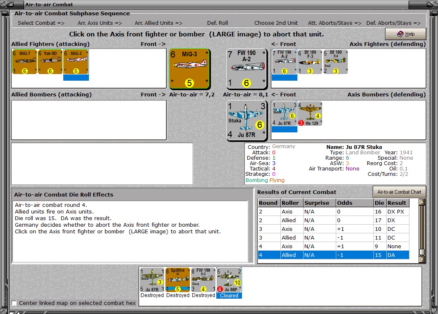
Task: Select the round 2 Axis row with DX PX result
Action: 333,212
